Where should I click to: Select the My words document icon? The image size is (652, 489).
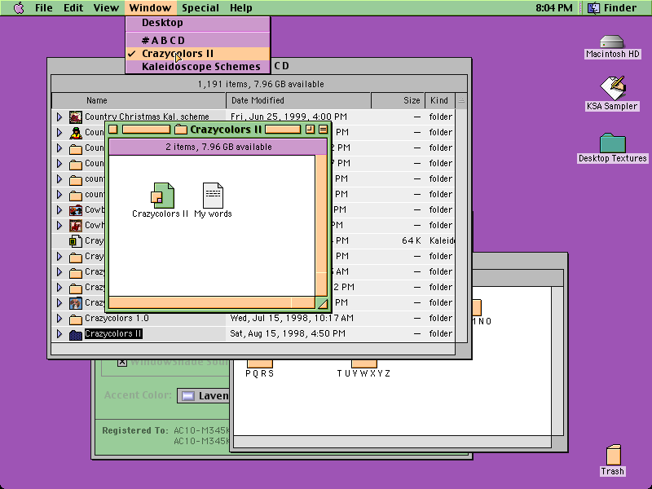[x=213, y=196]
